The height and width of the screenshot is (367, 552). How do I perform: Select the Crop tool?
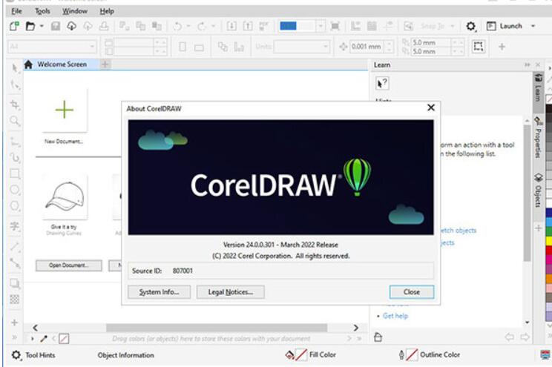click(15, 105)
